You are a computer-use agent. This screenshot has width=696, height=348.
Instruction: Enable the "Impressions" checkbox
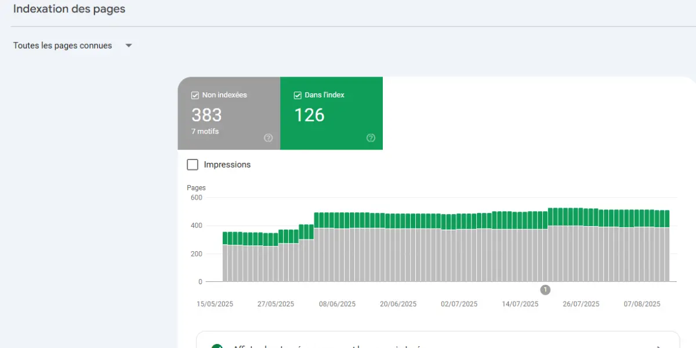click(x=192, y=165)
